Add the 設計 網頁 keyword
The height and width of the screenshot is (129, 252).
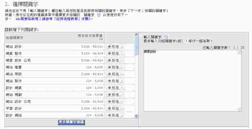(x=116, y=88)
